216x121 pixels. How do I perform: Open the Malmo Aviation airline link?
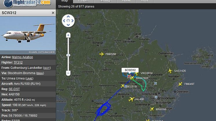23,57
